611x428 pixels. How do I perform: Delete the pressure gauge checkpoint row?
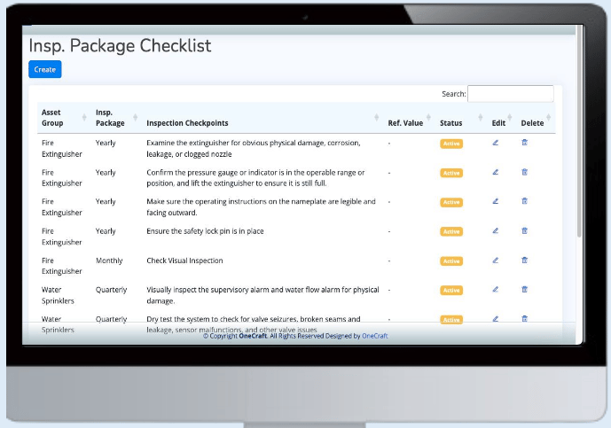click(524, 172)
